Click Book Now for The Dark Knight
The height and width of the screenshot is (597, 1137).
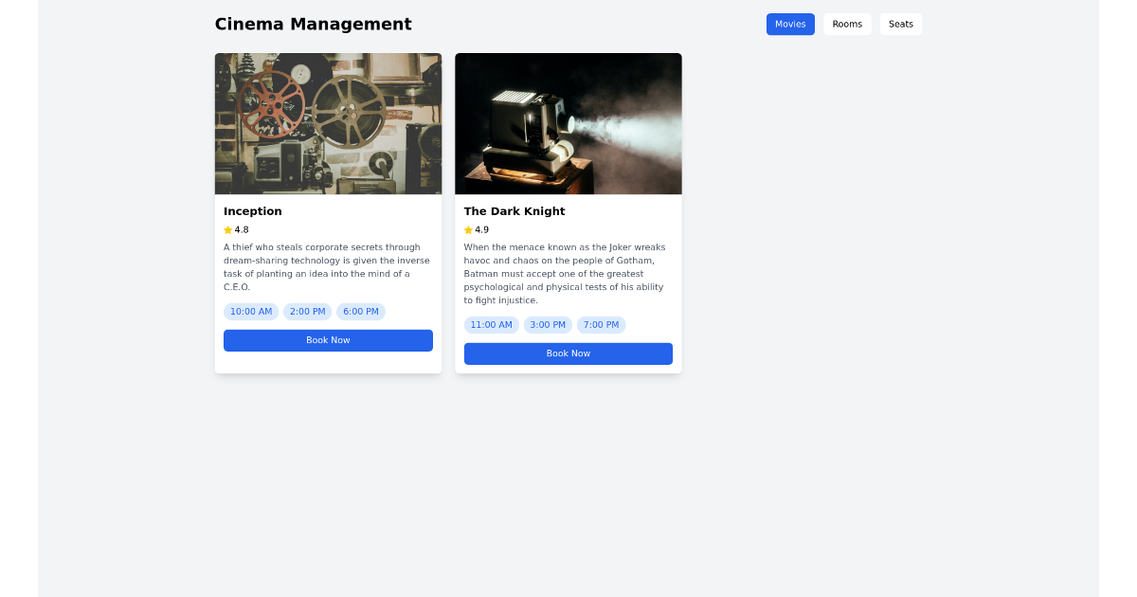click(568, 353)
